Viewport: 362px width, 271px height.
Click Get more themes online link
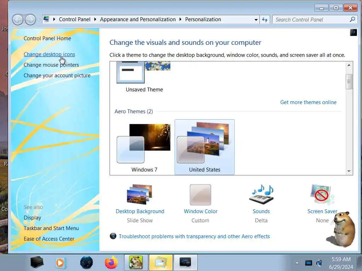(x=308, y=102)
